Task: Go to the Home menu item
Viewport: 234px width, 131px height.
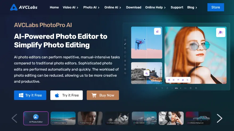Action: coord(54,7)
